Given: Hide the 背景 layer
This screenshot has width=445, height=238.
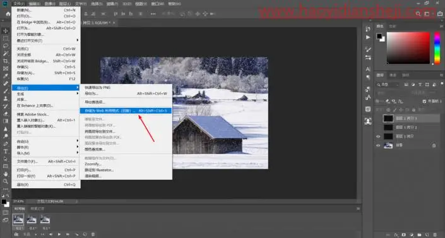Looking at the screenshot, I should pyautogui.click(x=378, y=145).
